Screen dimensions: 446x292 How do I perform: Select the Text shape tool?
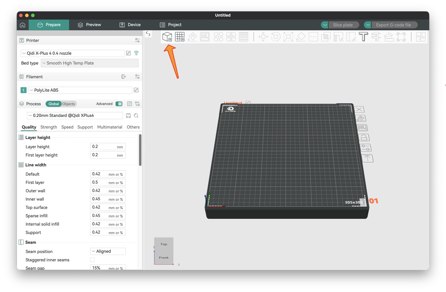[x=363, y=37]
